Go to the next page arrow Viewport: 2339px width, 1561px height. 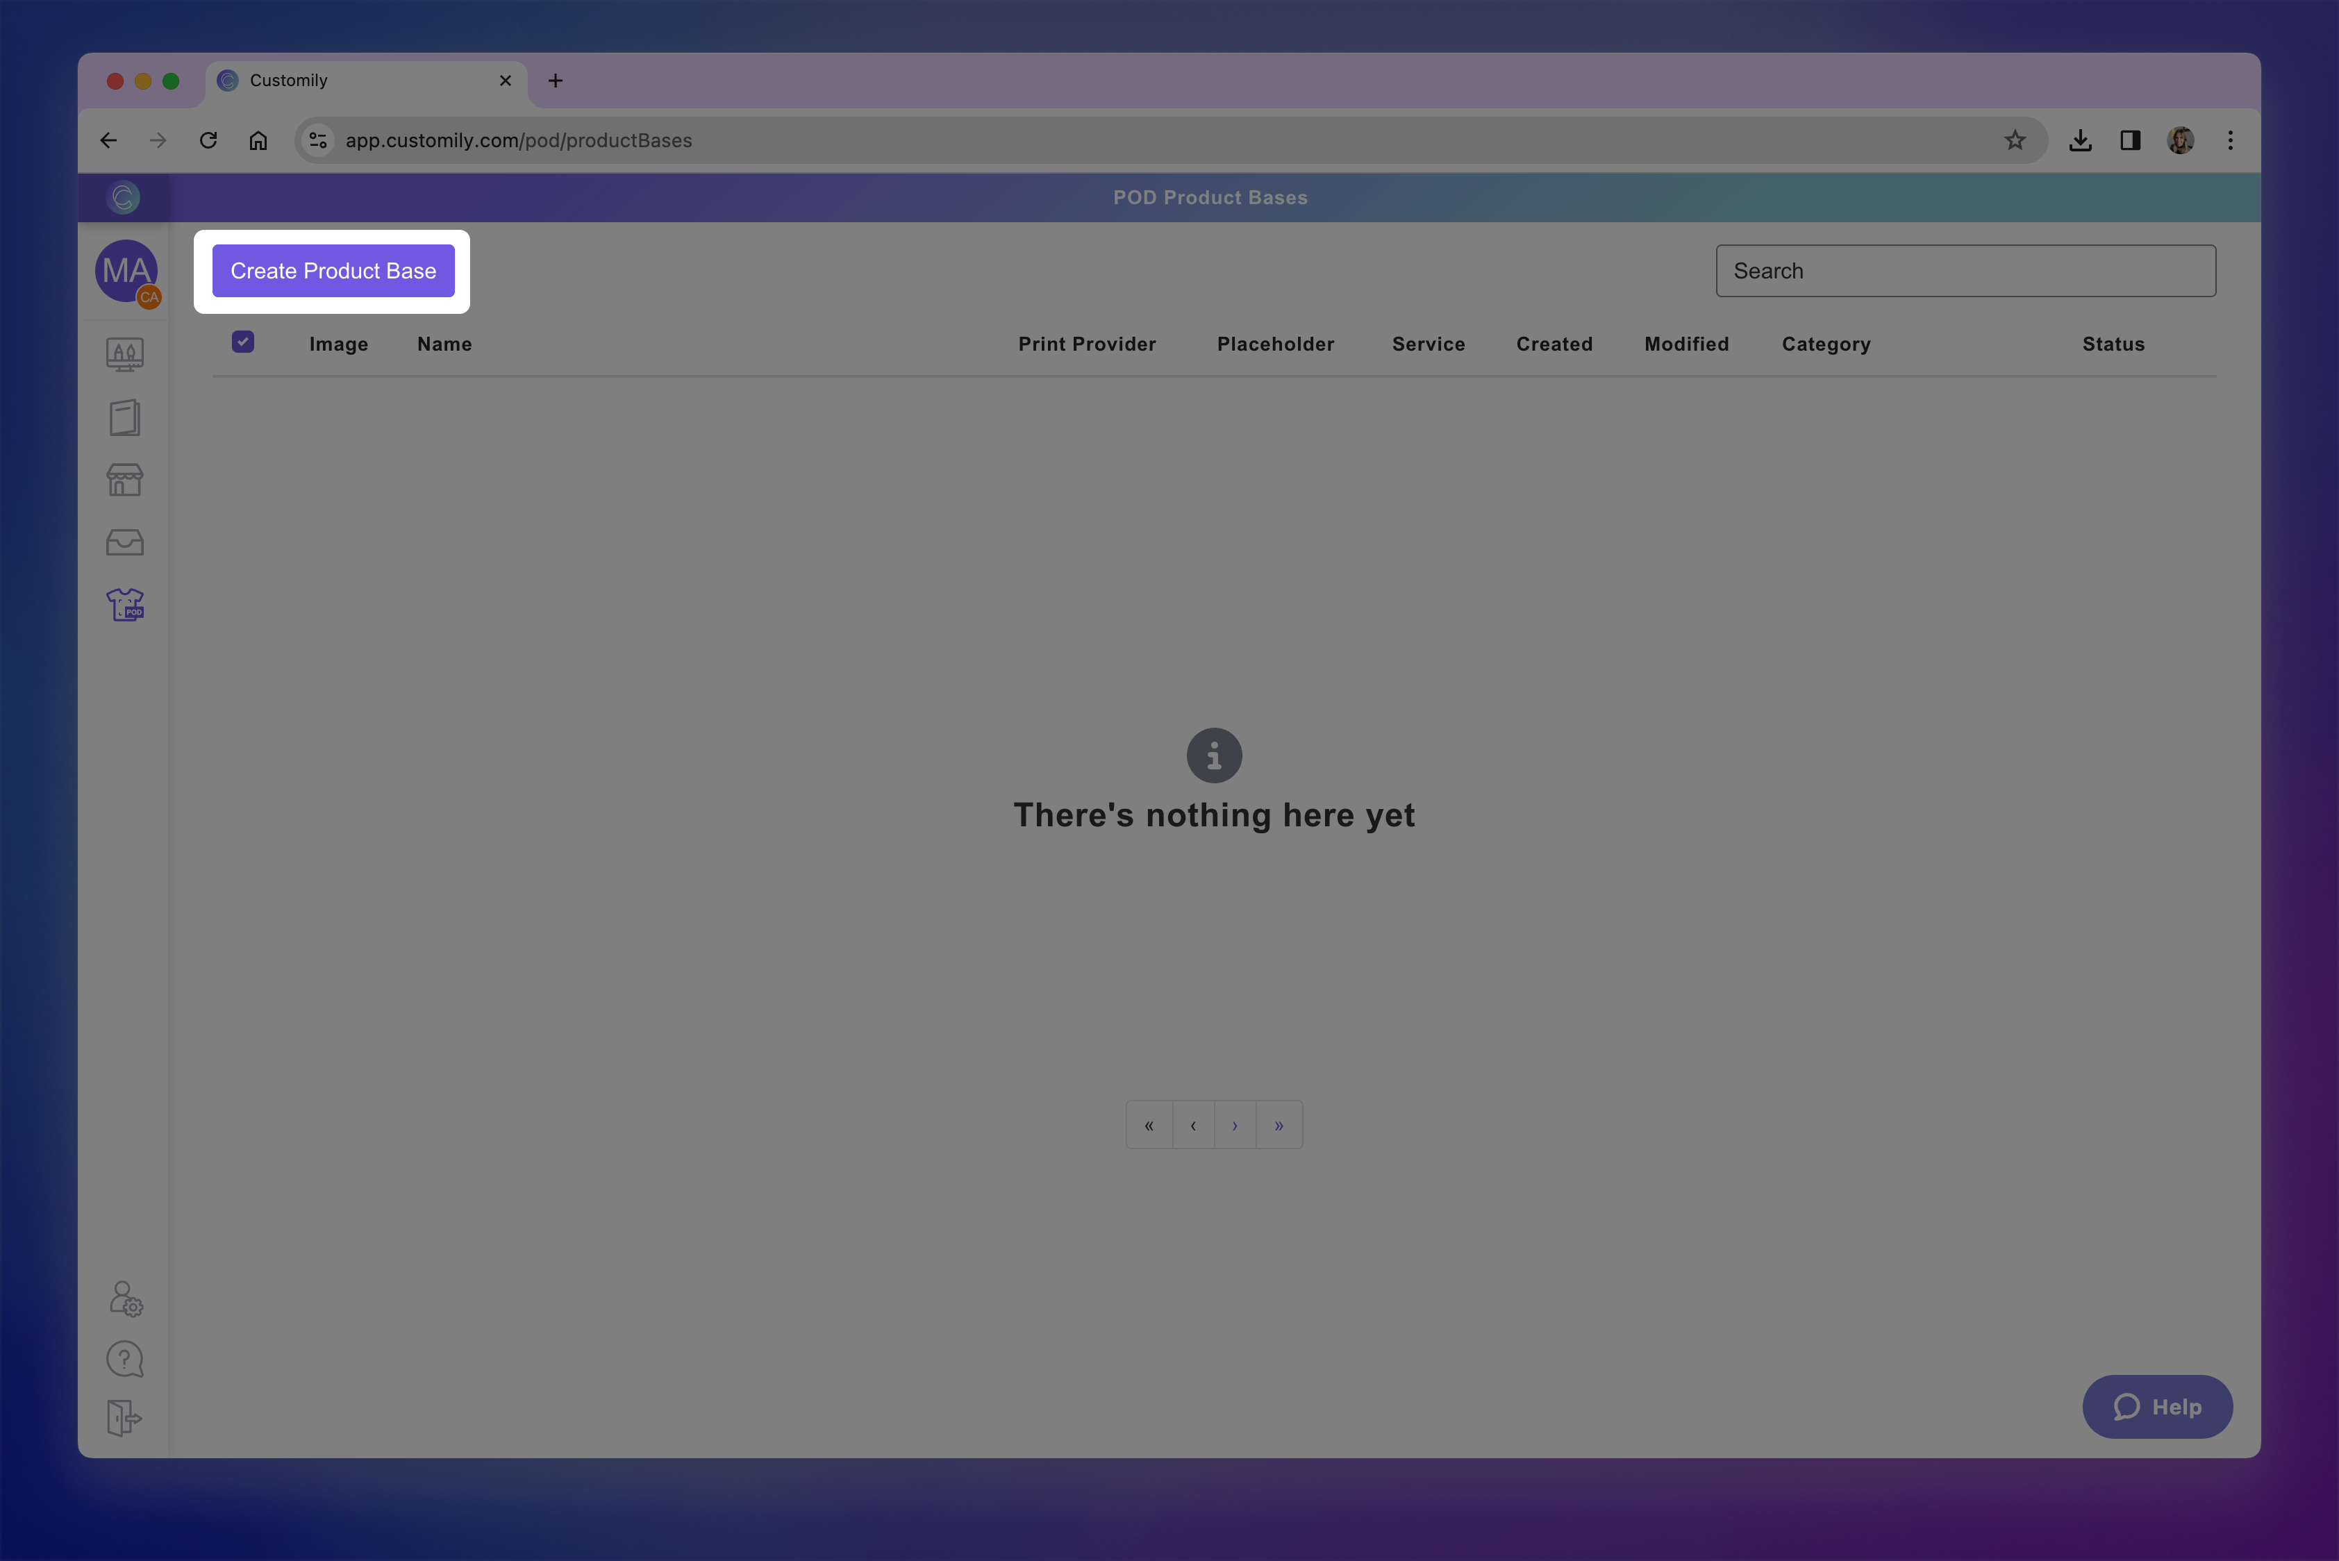click(1235, 1125)
